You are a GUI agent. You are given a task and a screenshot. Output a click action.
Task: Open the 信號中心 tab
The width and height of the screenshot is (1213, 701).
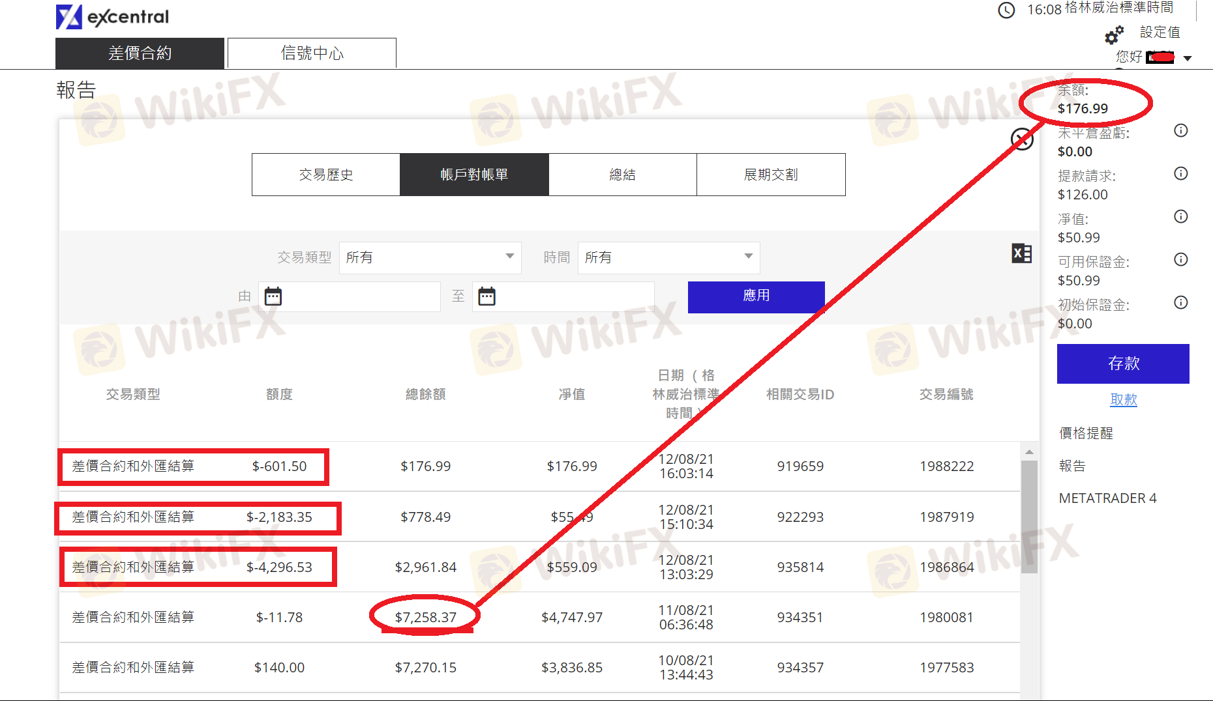[312, 53]
